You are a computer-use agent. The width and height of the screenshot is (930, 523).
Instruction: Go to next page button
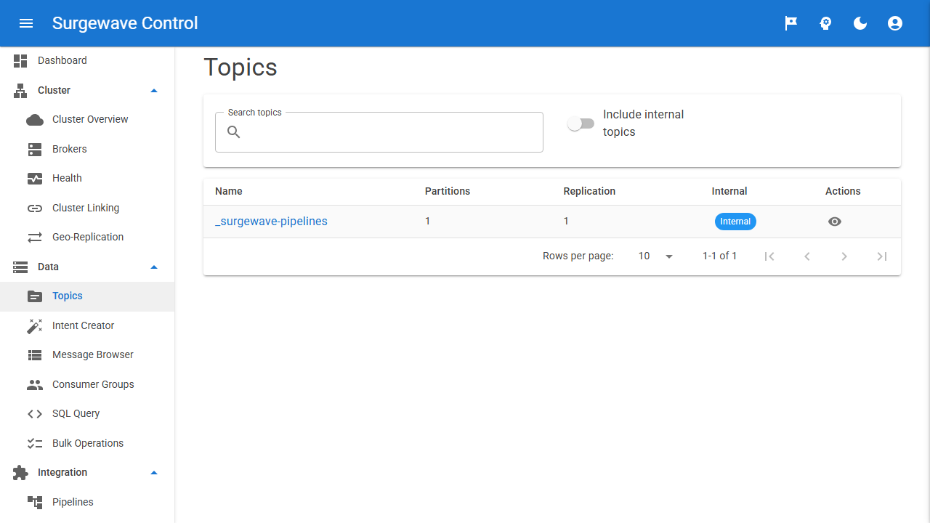coord(844,256)
